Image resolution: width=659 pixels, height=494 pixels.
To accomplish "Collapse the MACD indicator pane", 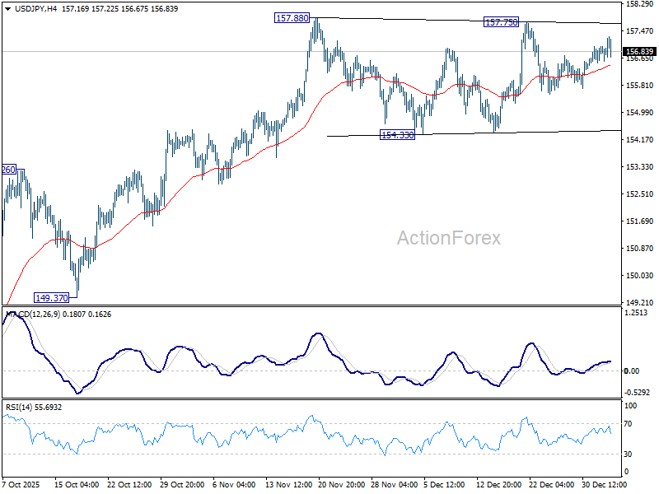I will click(x=6, y=310).
